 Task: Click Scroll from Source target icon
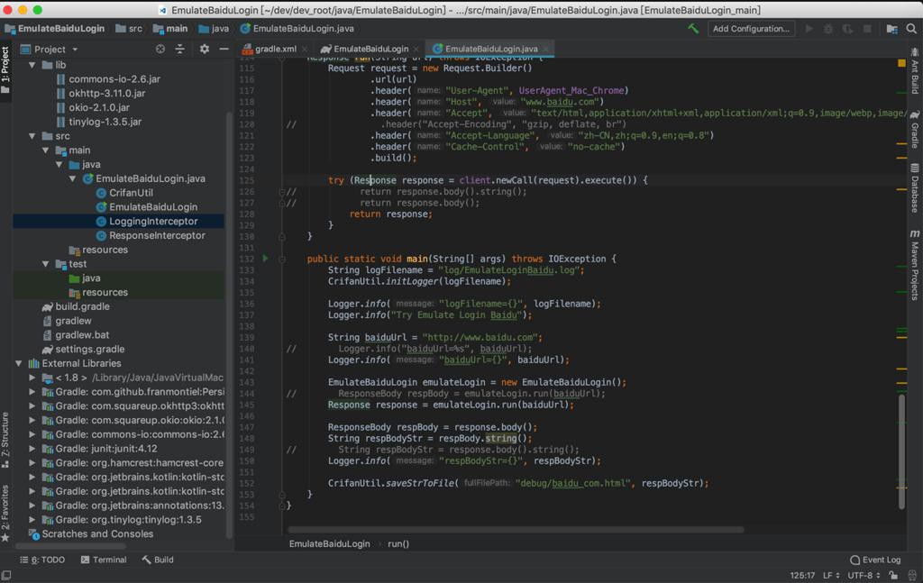[160, 49]
